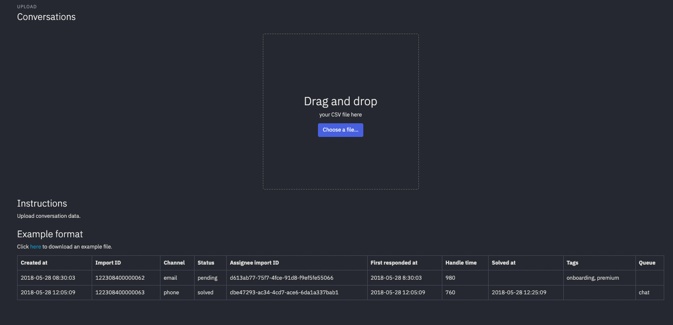Select import ID 122308400000062
673x325 pixels.
point(126,278)
